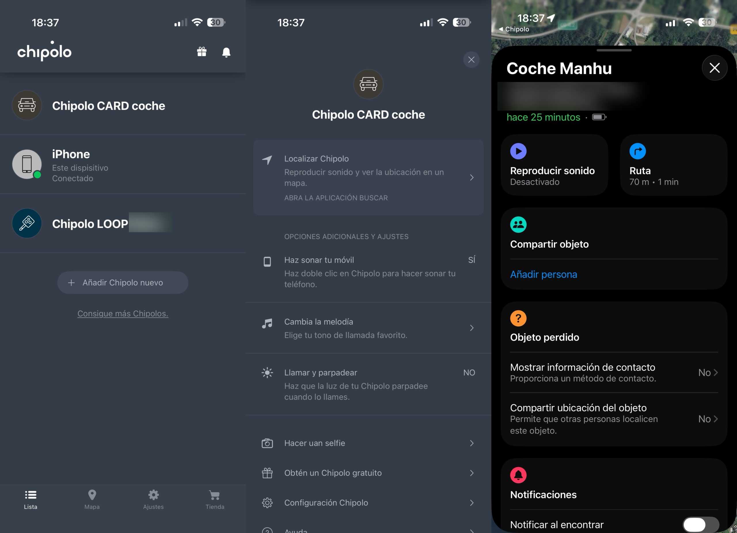Open Localizar Chipolo option
The height and width of the screenshot is (533, 737).
[368, 177]
